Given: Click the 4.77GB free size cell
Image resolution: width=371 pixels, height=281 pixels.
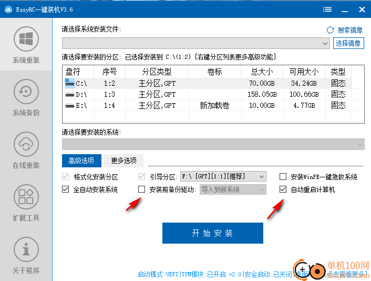Looking at the screenshot, I should pyautogui.click(x=304, y=105).
